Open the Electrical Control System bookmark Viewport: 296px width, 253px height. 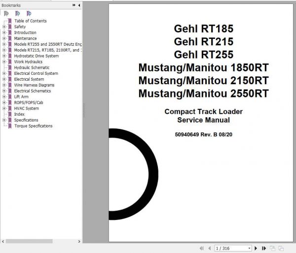click(36, 73)
